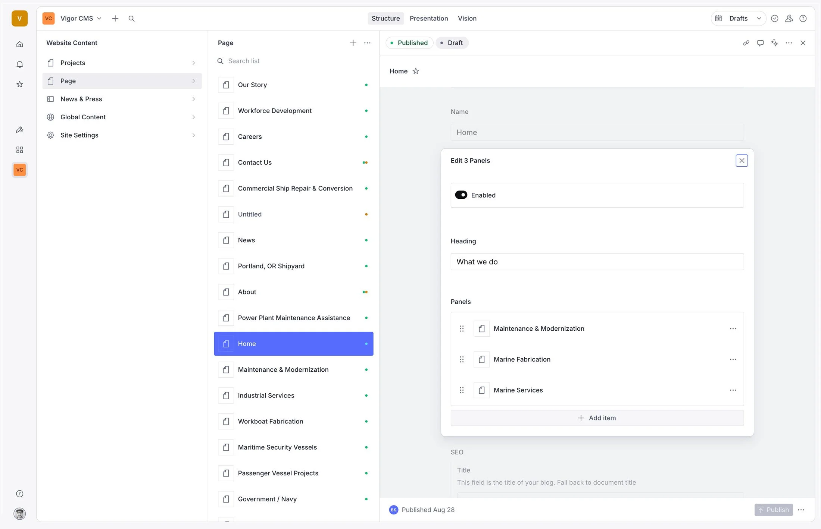Launch AI assist with the sparkles icon
The image size is (821, 529).
pyautogui.click(x=775, y=42)
